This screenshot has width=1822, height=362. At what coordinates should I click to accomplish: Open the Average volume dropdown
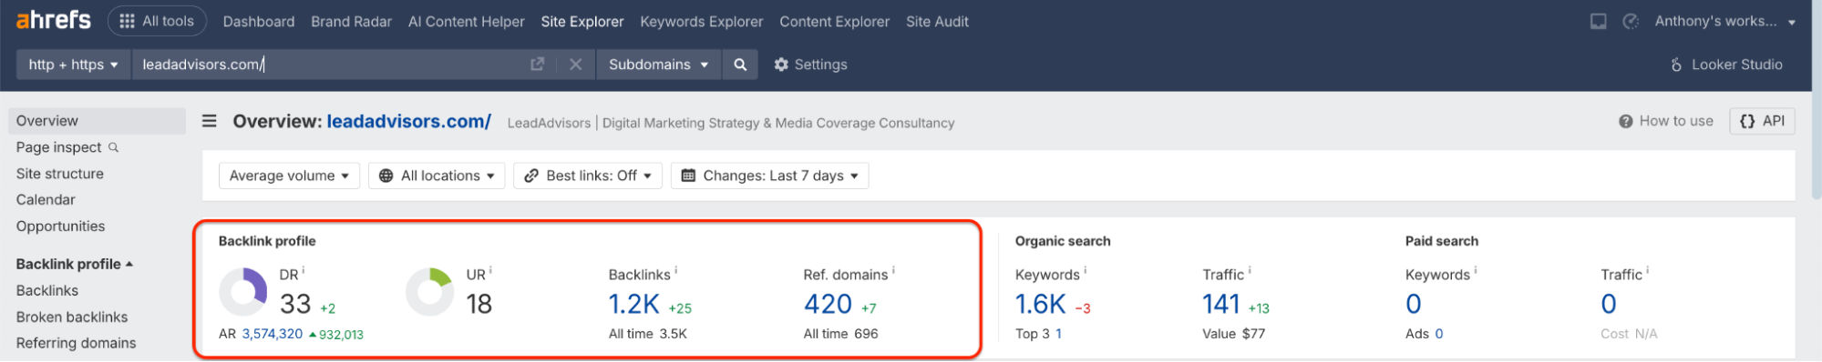coord(289,176)
